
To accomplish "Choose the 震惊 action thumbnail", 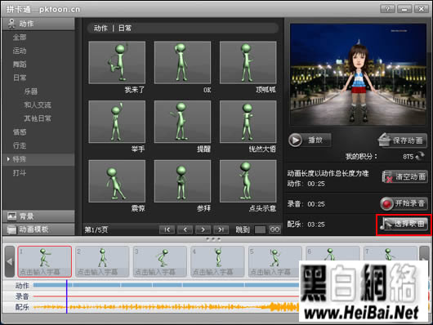I will (x=117, y=181).
